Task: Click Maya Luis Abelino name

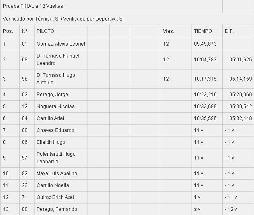Action: tap(57, 173)
